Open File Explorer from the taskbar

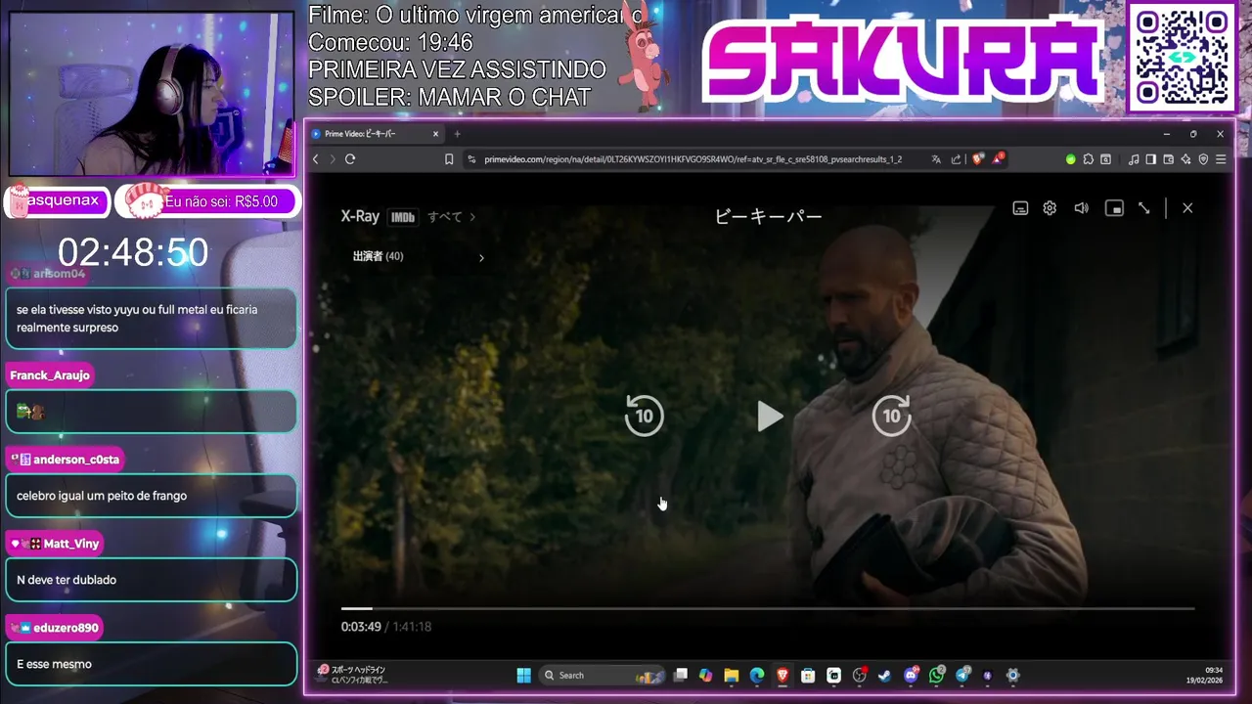click(x=731, y=675)
